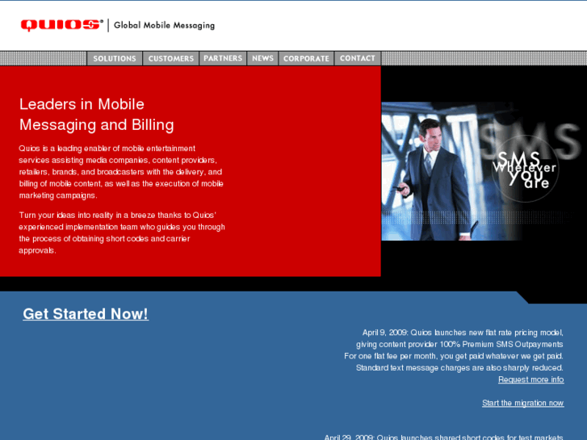The image size is (587, 440).
Task: Go to the Partners section
Action: 223,58
